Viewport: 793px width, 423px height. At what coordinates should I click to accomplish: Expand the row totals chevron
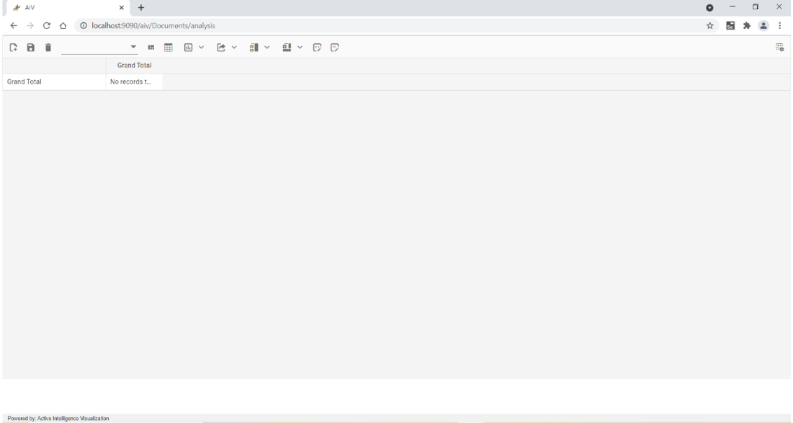267,48
